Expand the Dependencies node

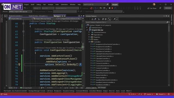(x=89, y=35)
